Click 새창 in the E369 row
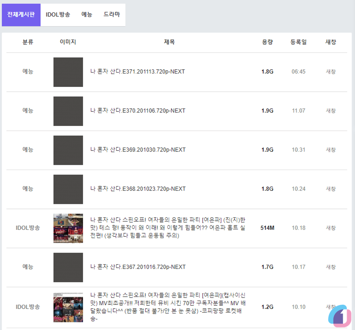The image size is (355, 330). [x=331, y=150]
